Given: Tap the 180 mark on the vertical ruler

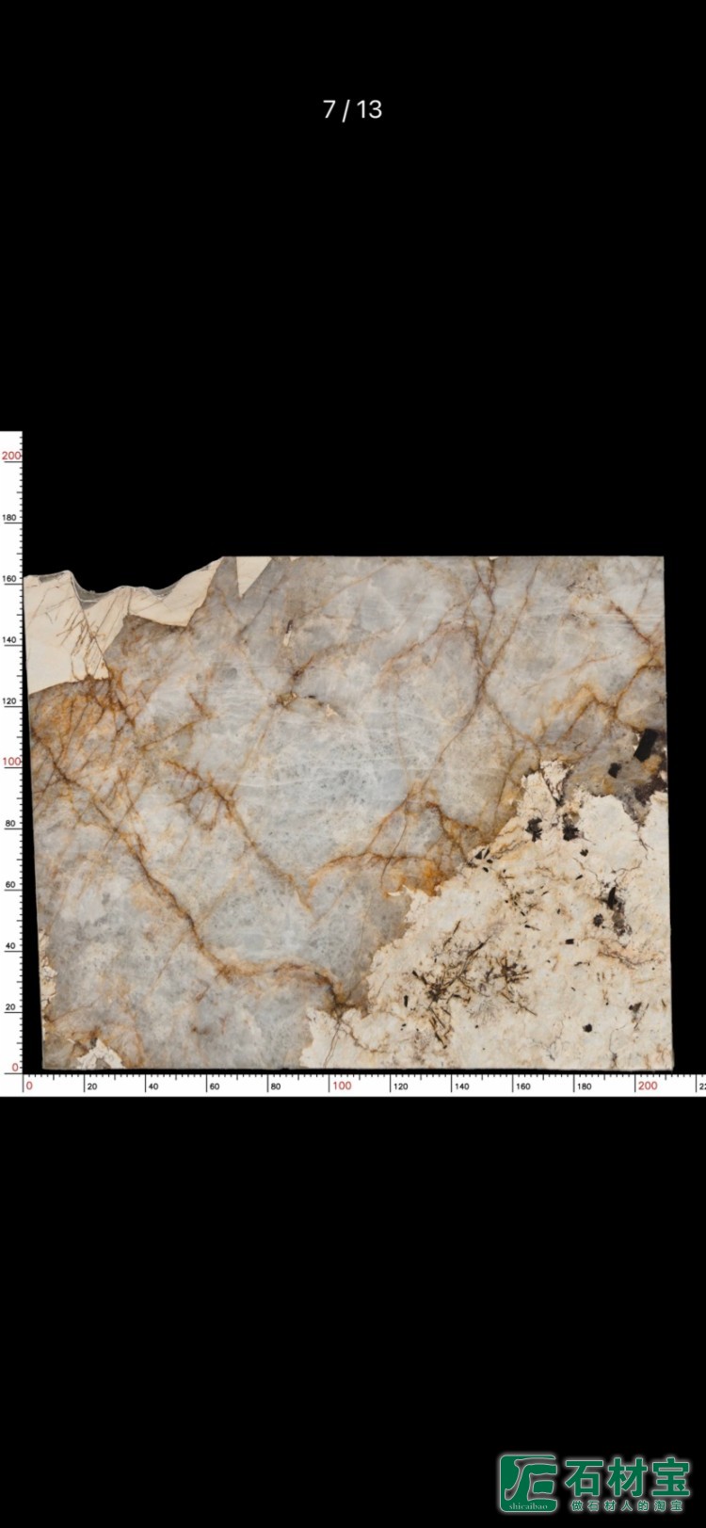Looking at the screenshot, I should [10, 518].
